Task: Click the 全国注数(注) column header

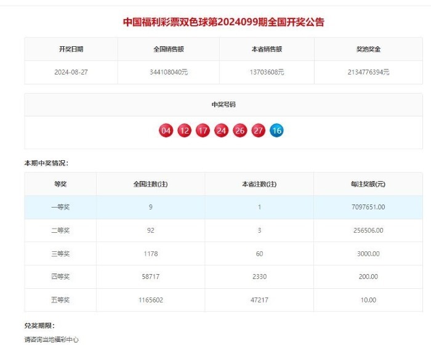Action: pyautogui.click(x=150, y=184)
